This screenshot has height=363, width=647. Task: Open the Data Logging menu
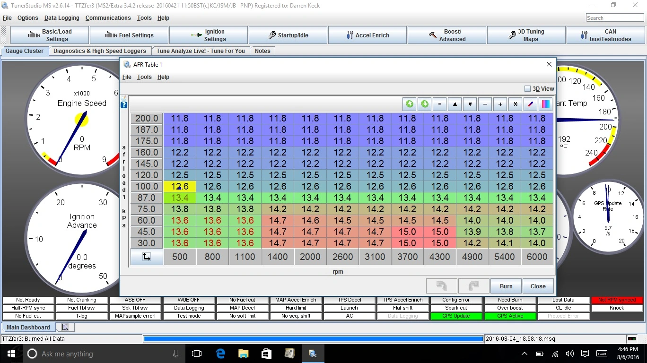tap(61, 18)
